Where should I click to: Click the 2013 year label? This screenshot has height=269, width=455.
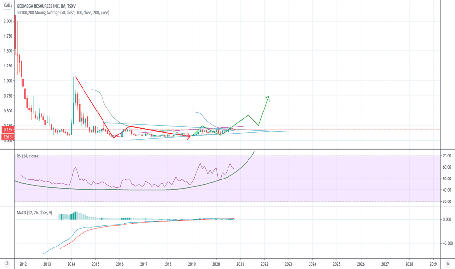(47, 264)
